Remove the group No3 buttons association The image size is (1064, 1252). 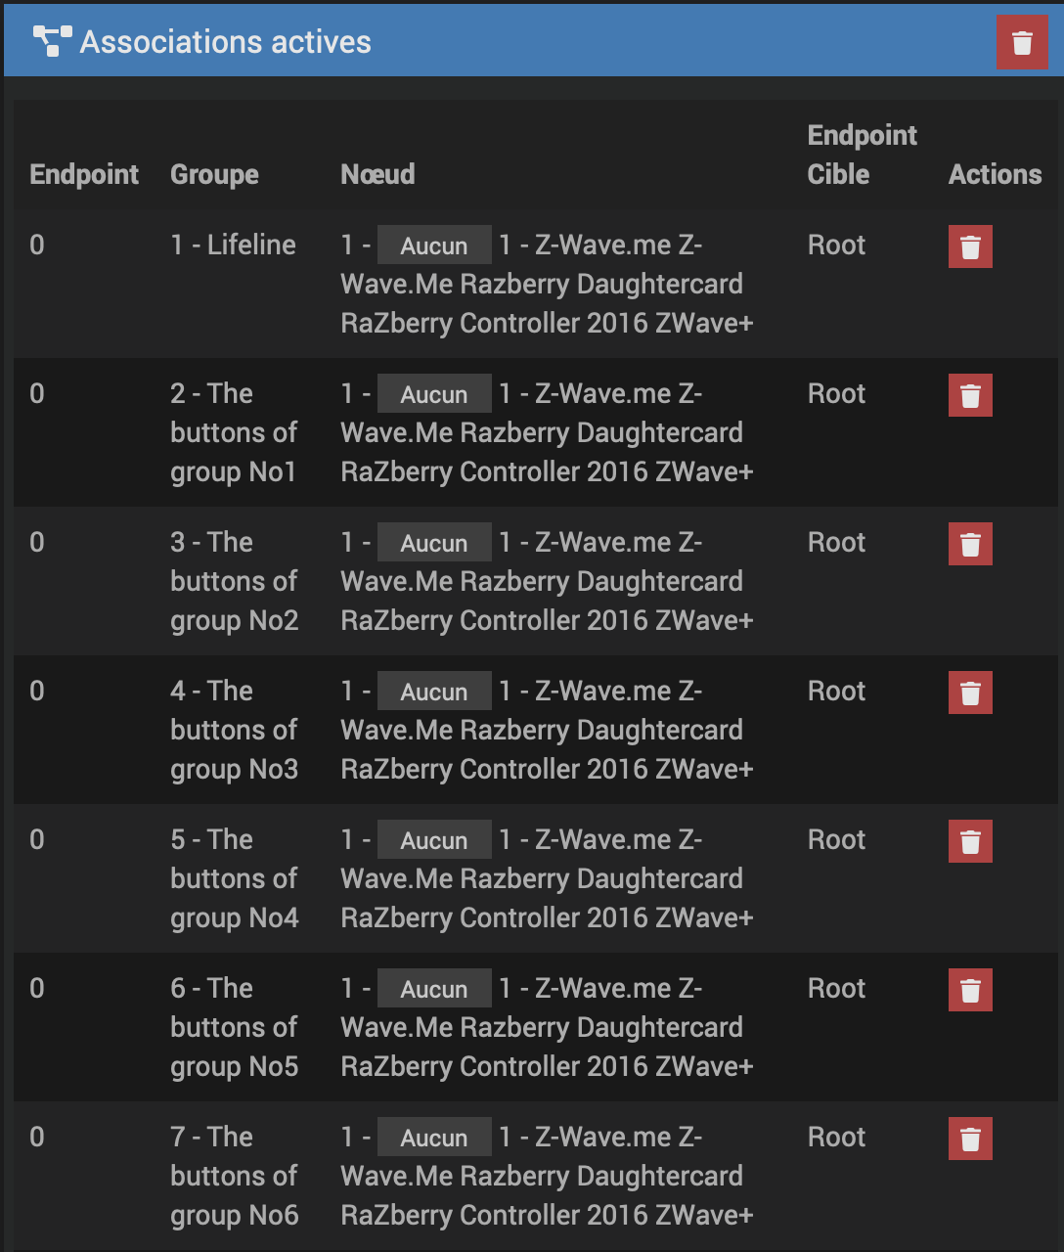click(970, 693)
